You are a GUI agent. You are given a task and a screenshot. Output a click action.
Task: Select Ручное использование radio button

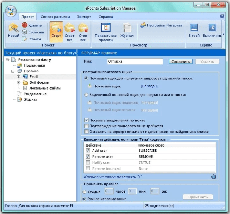[x=84, y=199]
